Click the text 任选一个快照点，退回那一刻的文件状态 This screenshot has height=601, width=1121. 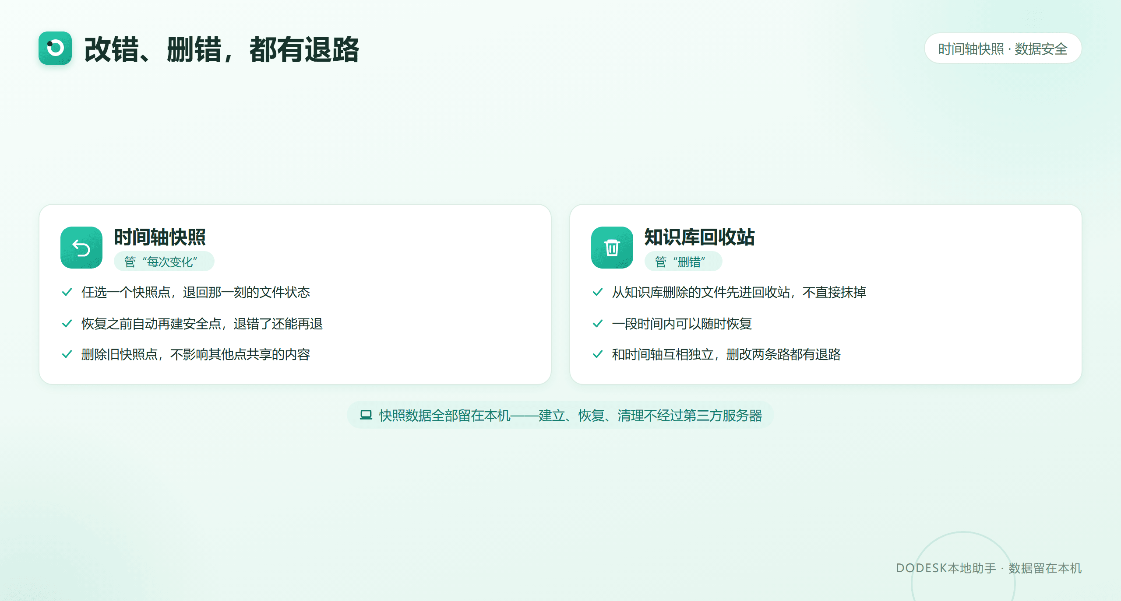click(x=196, y=292)
